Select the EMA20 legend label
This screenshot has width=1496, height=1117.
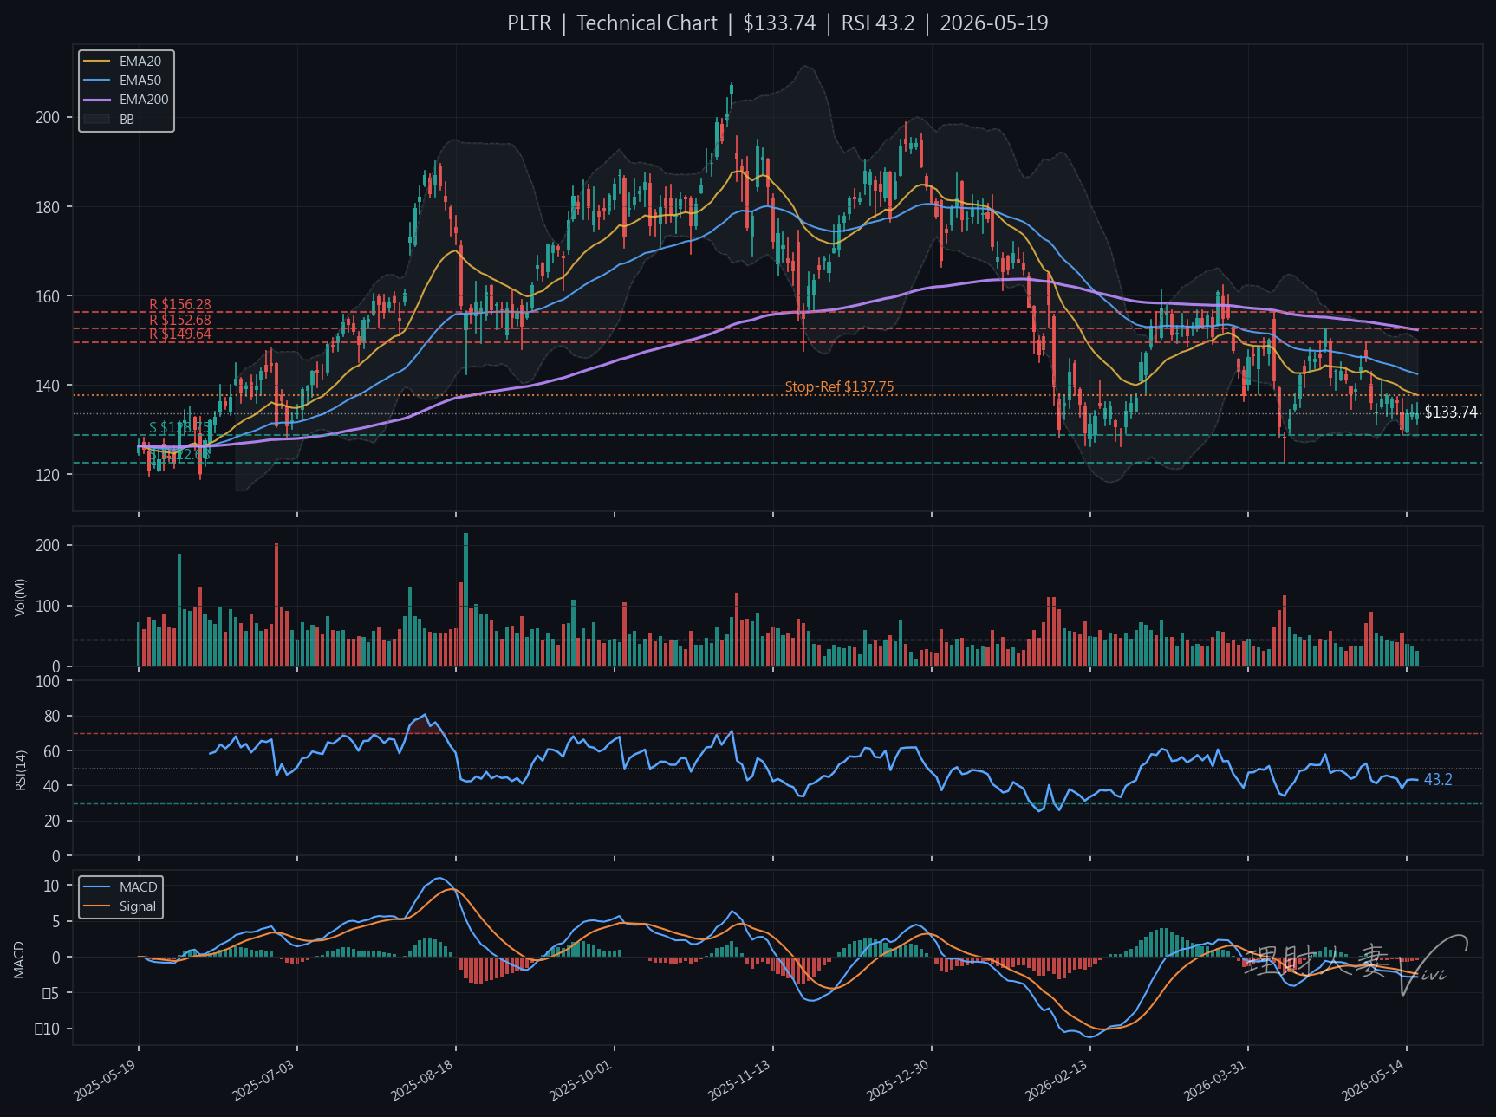(x=140, y=62)
